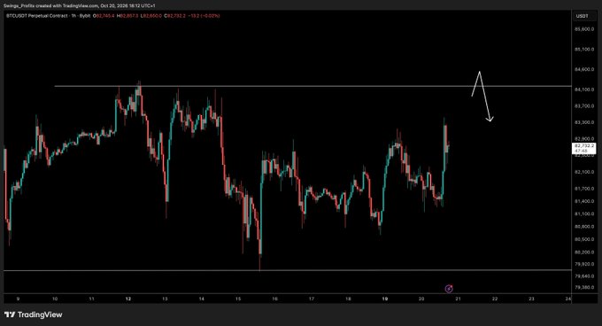The height and width of the screenshot is (326, 602).
Task: Click the TradingView logo at the bottom left
Action: coord(33,314)
